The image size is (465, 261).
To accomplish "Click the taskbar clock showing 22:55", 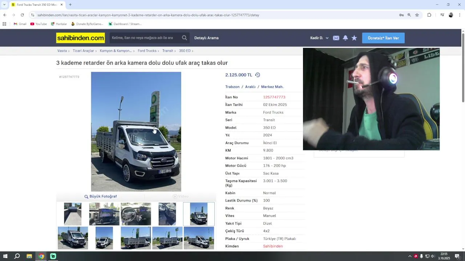I will click(x=444, y=256).
